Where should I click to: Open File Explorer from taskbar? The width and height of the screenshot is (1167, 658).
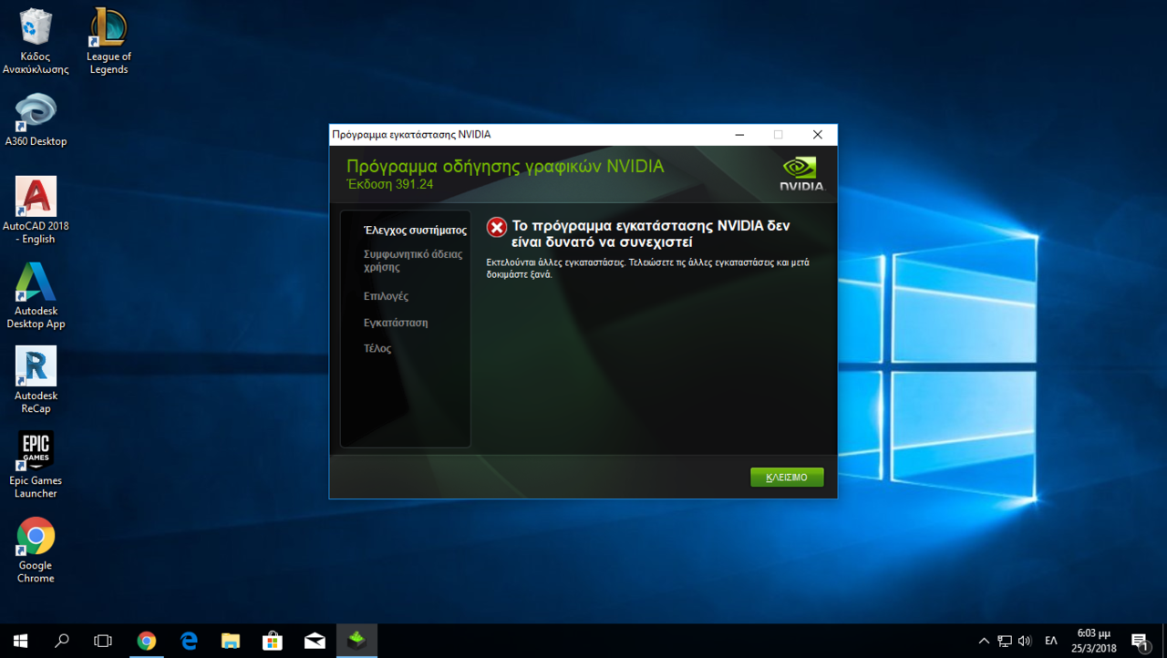[x=230, y=641]
